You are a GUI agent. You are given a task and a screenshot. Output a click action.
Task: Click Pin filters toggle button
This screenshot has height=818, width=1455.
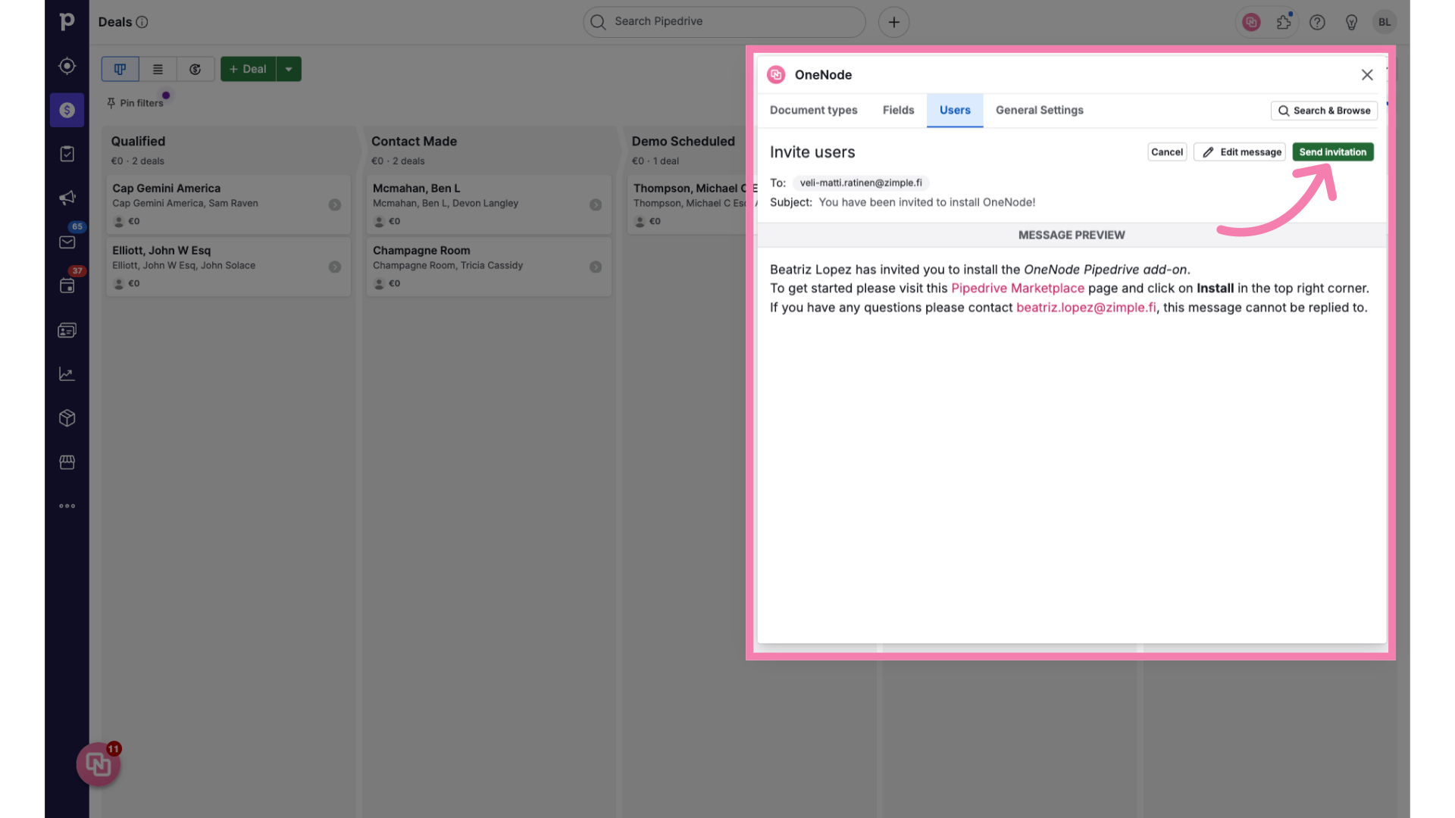coord(135,102)
